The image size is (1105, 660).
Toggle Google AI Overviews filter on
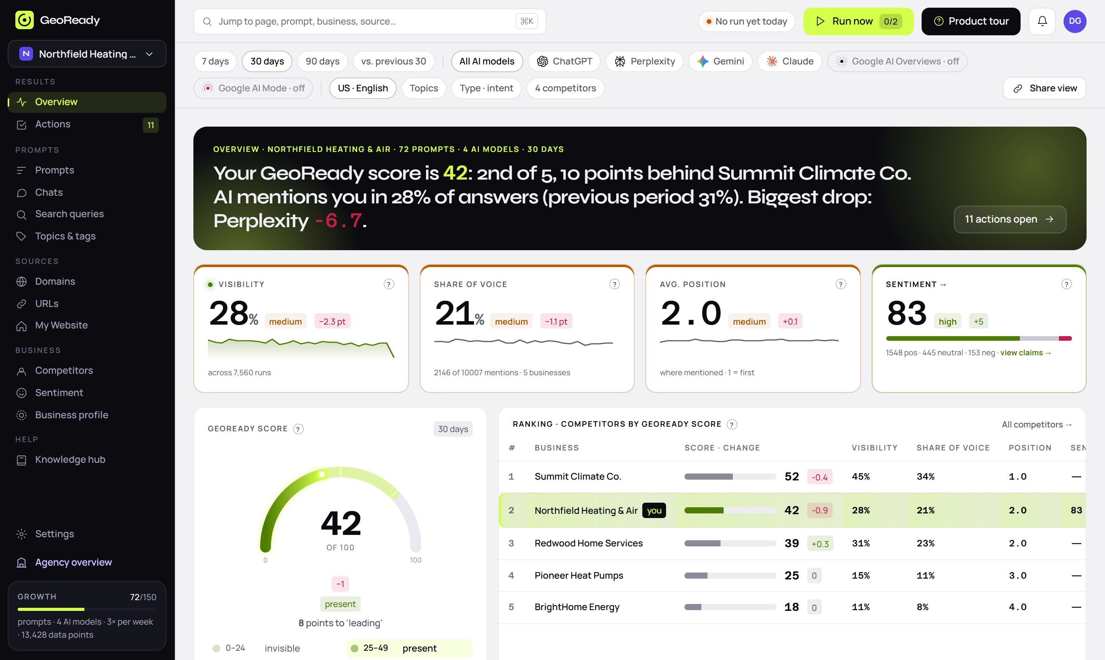(x=897, y=61)
